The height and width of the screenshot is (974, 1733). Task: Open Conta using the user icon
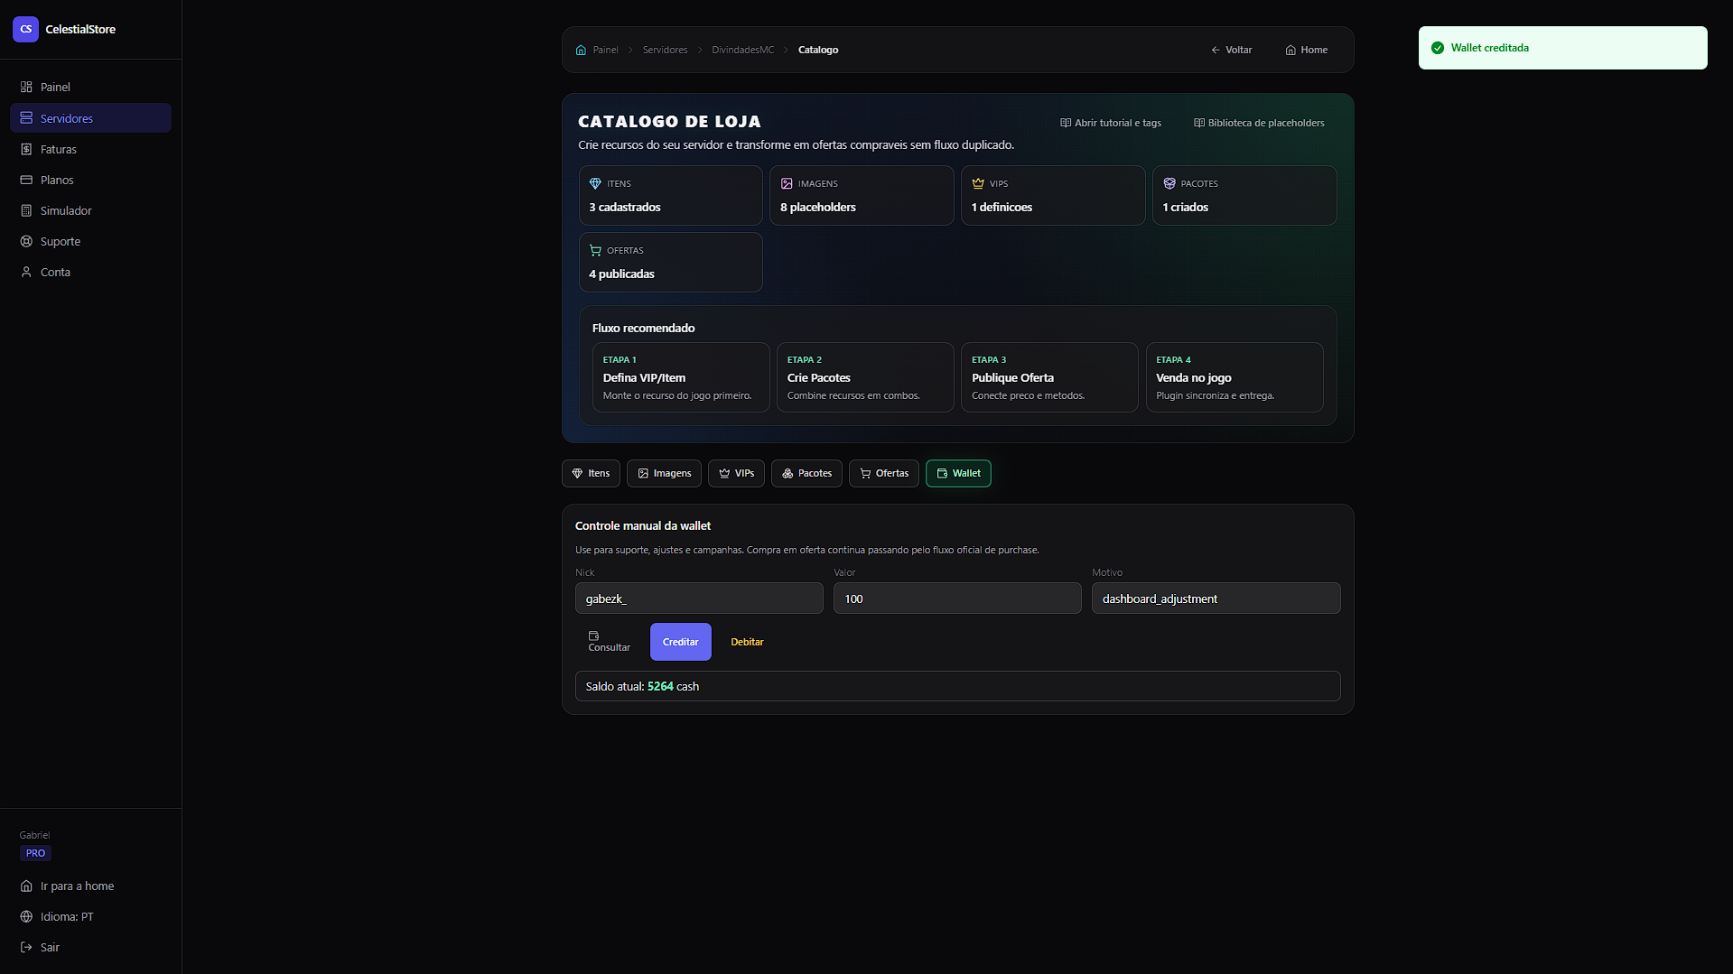tap(25, 272)
